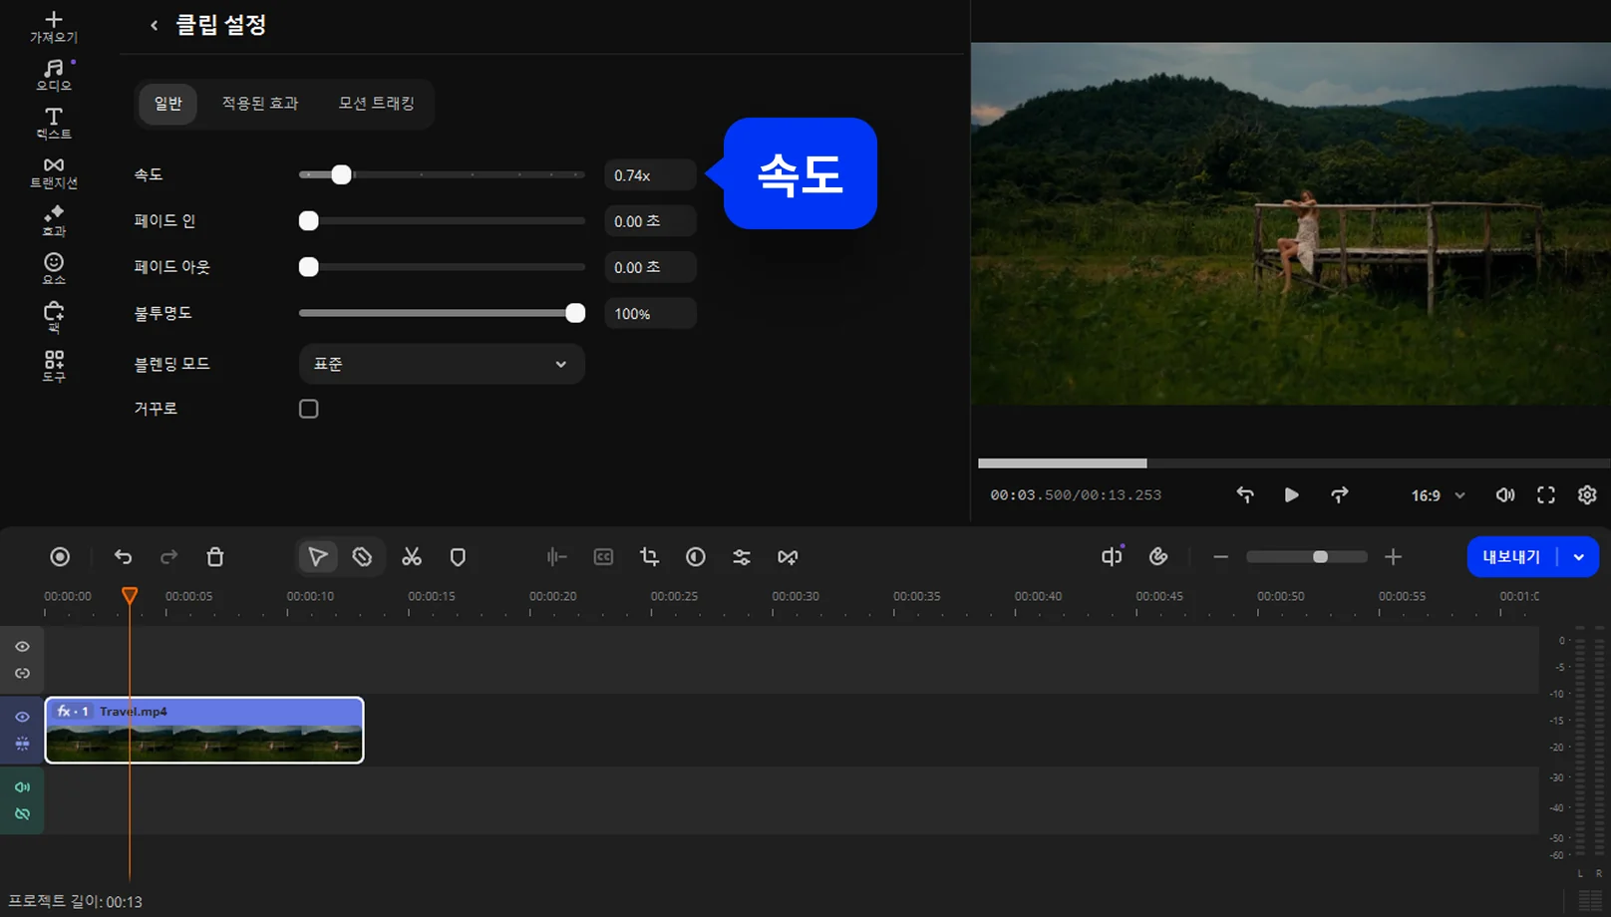Screen dimensions: 1611x917
Task: Click the scissors cut tool in the timeline toolbar
Action: point(412,557)
